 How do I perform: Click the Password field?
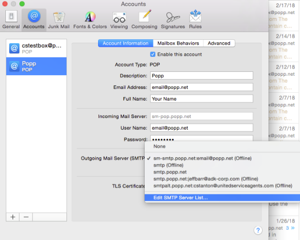[201, 138]
